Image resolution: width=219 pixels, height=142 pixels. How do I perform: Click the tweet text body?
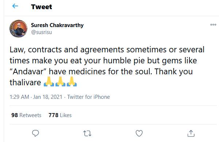(107, 66)
